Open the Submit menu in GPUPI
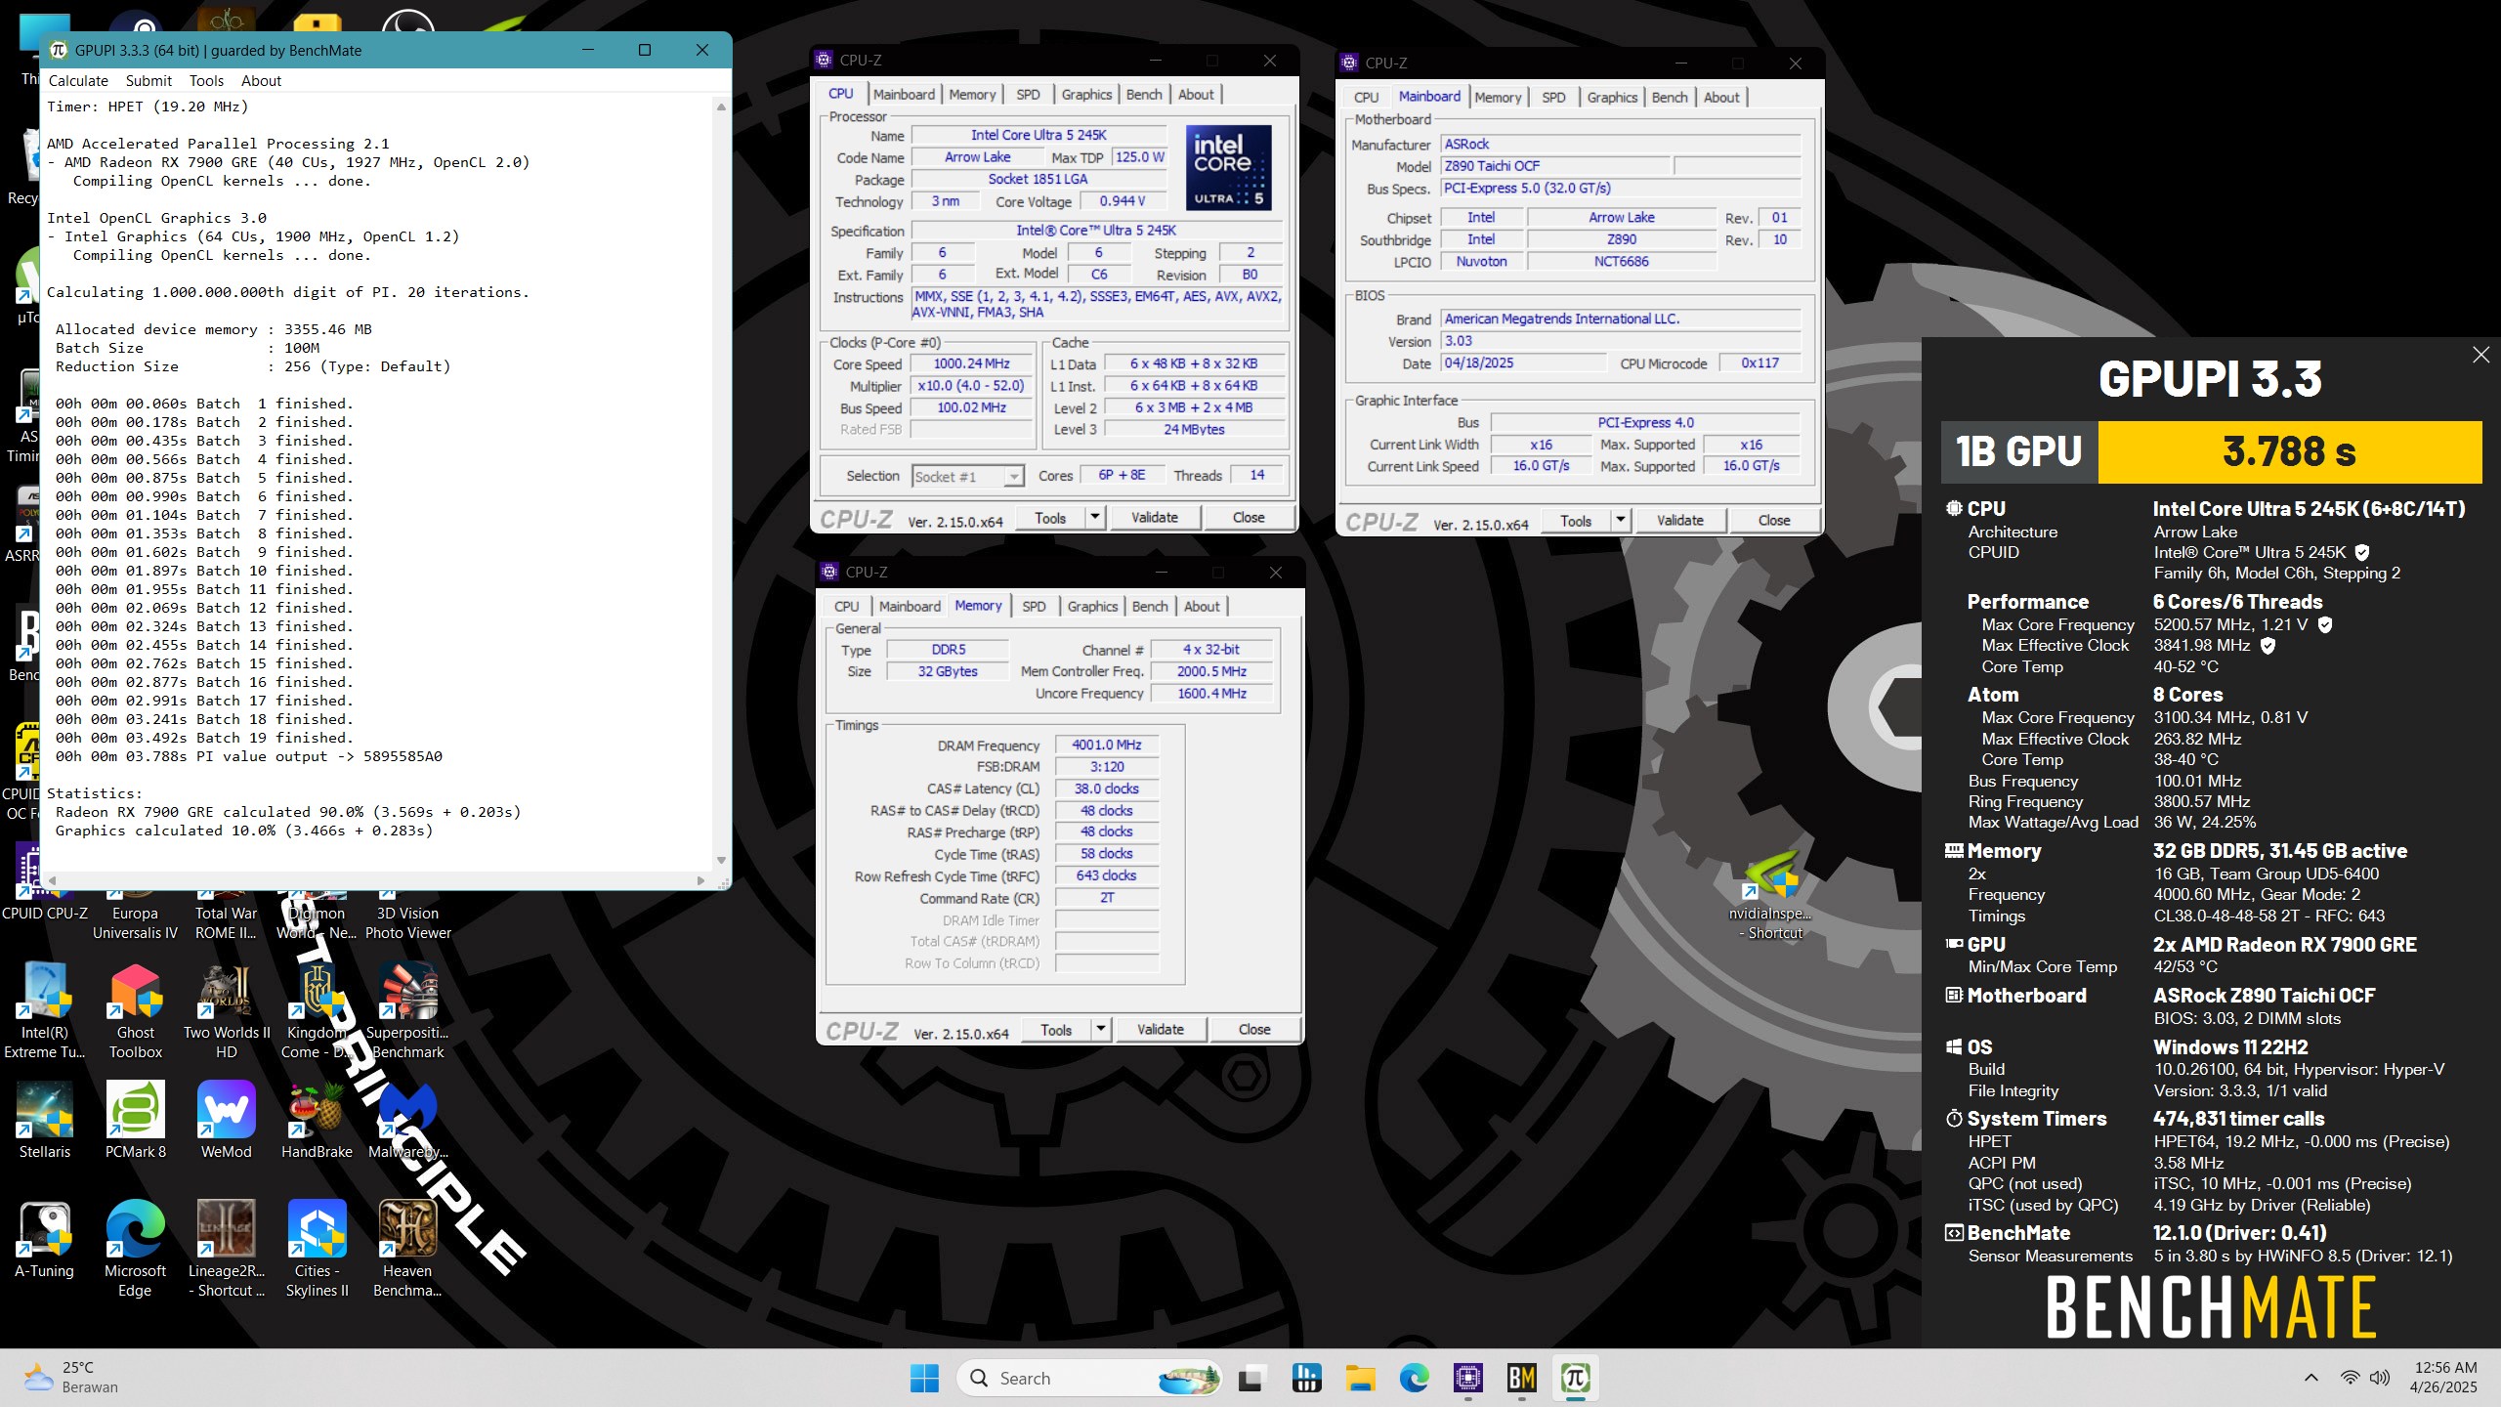 [x=148, y=81]
